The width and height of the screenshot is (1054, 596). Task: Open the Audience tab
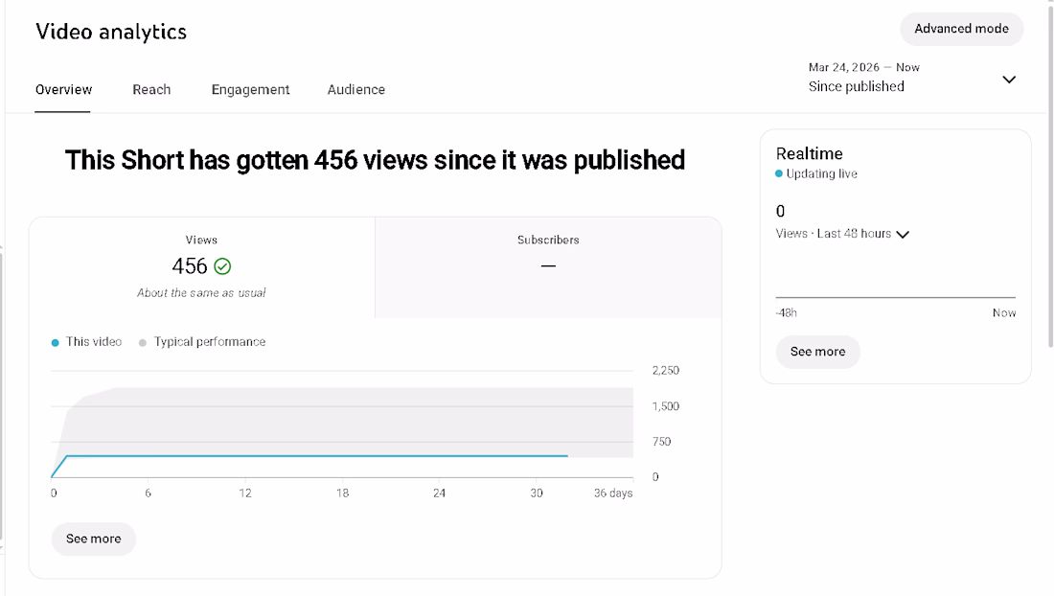[x=356, y=90]
